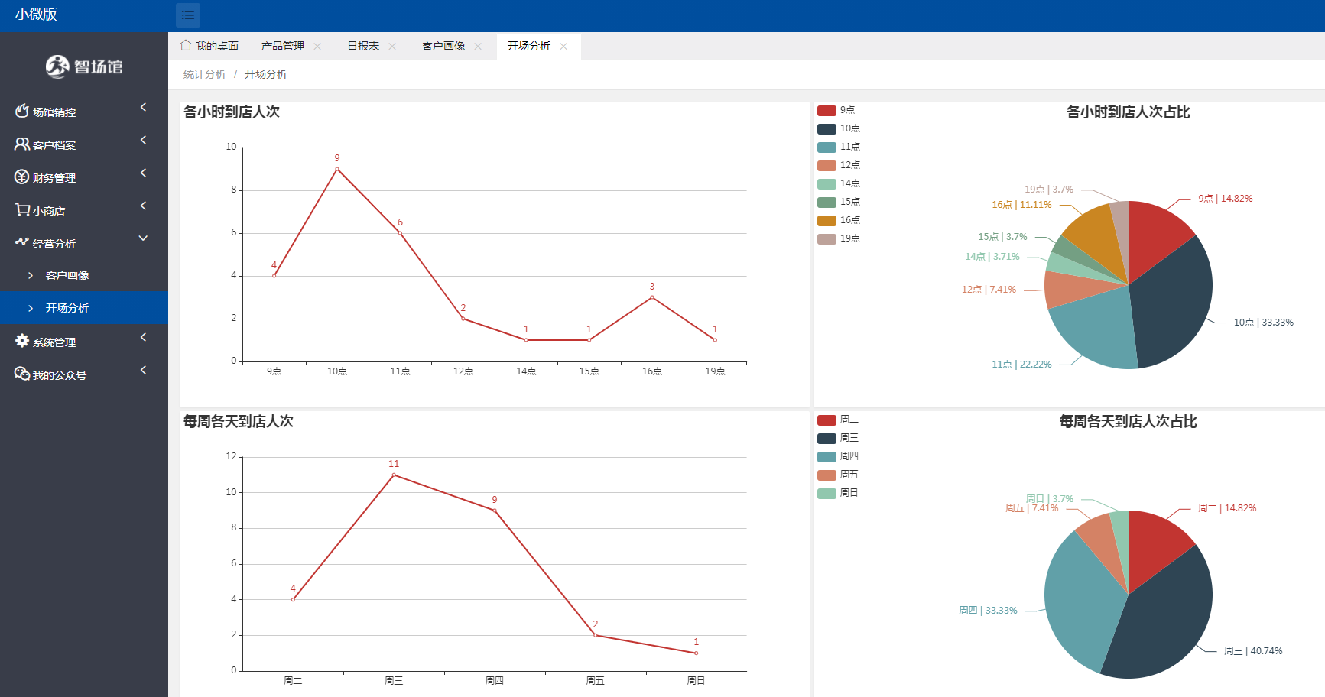Toggle the 周四 legend item

[x=838, y=457]
